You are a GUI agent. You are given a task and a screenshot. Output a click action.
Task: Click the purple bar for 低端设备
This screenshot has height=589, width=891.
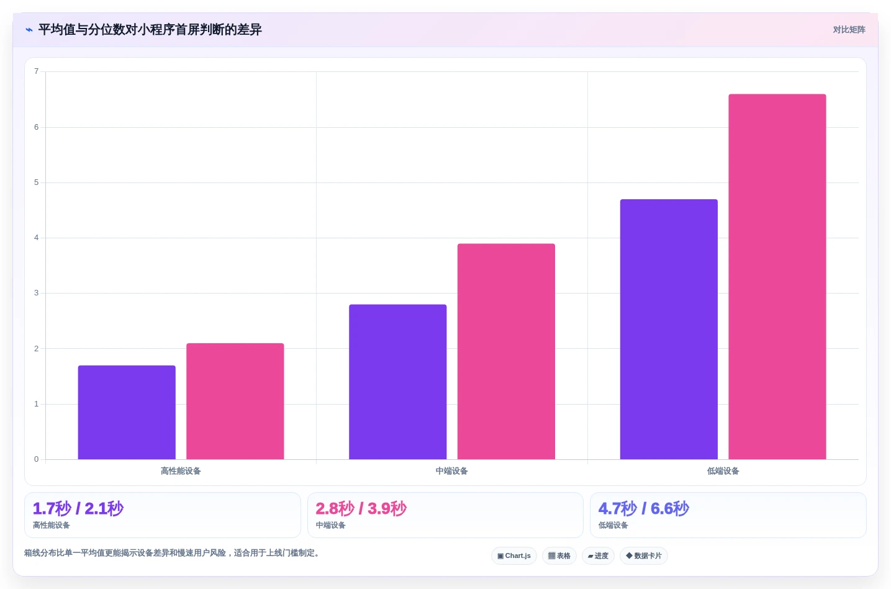point(669,330)
